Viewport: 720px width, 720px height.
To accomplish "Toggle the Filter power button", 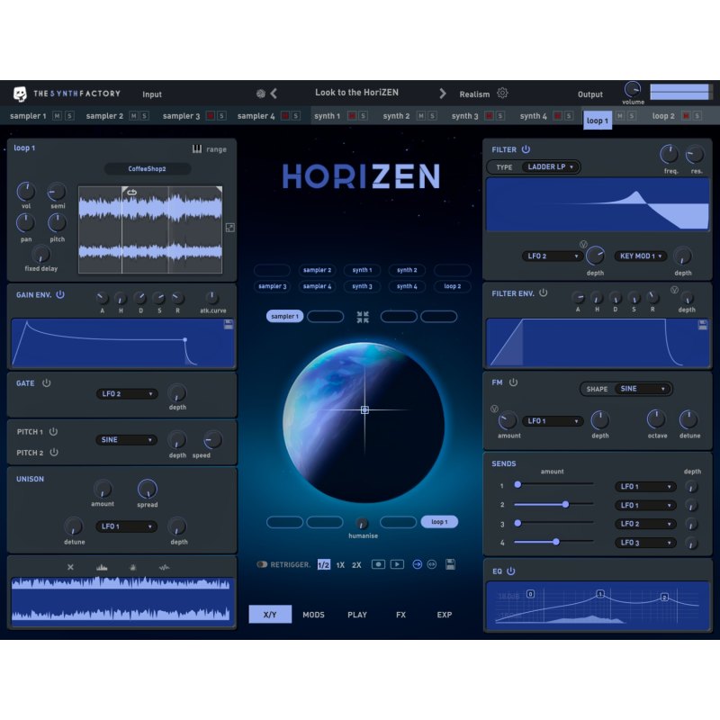I will 526,149.
